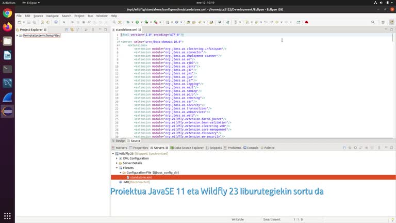
Task: Open the Snippets view tab
Action: click(x=213, y=148)
